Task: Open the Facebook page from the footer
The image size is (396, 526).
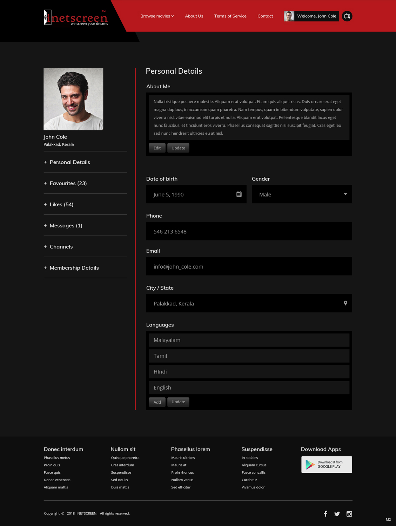Action: [x=325, y=513]
